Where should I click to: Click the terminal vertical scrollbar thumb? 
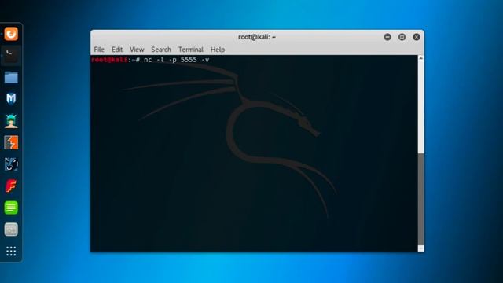pos(421,199)
